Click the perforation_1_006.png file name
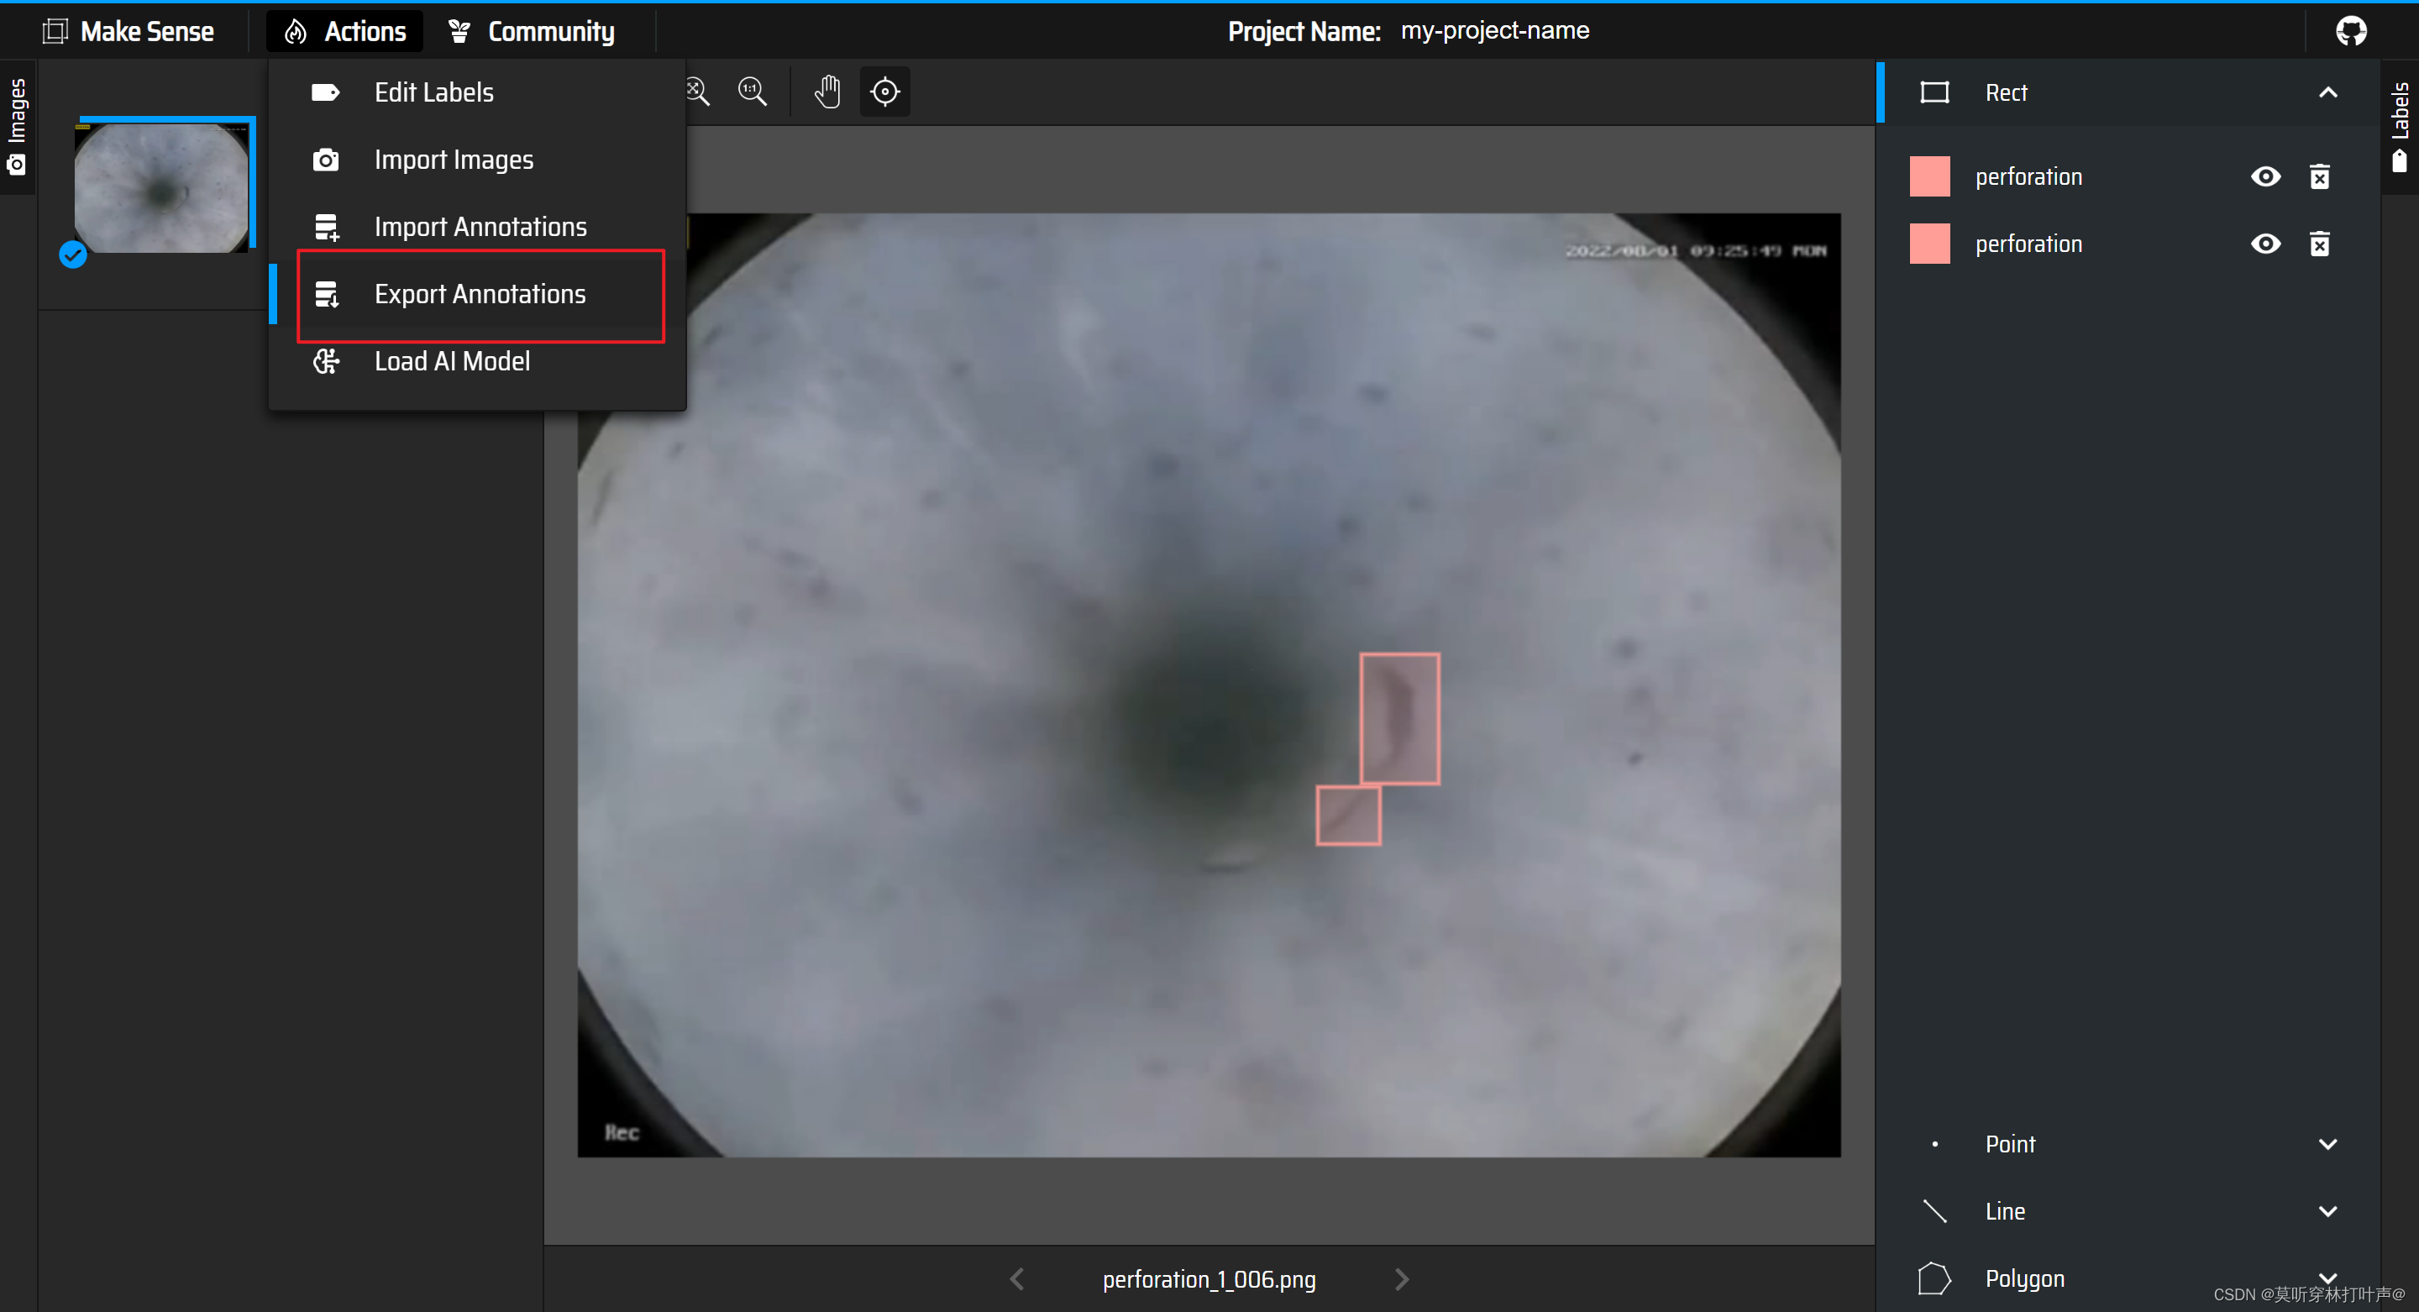 pos(1209,1279)
